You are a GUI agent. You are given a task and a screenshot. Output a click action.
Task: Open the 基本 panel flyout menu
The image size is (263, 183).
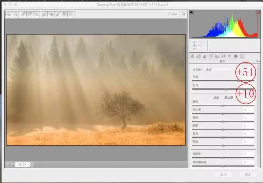[258, 61]
